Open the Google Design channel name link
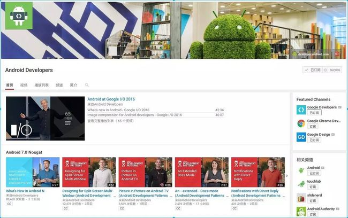348x218 pixels. click(319, 135)
